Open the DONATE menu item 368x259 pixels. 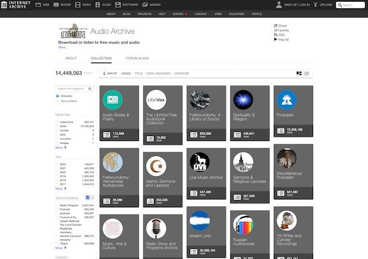[180, 14]
